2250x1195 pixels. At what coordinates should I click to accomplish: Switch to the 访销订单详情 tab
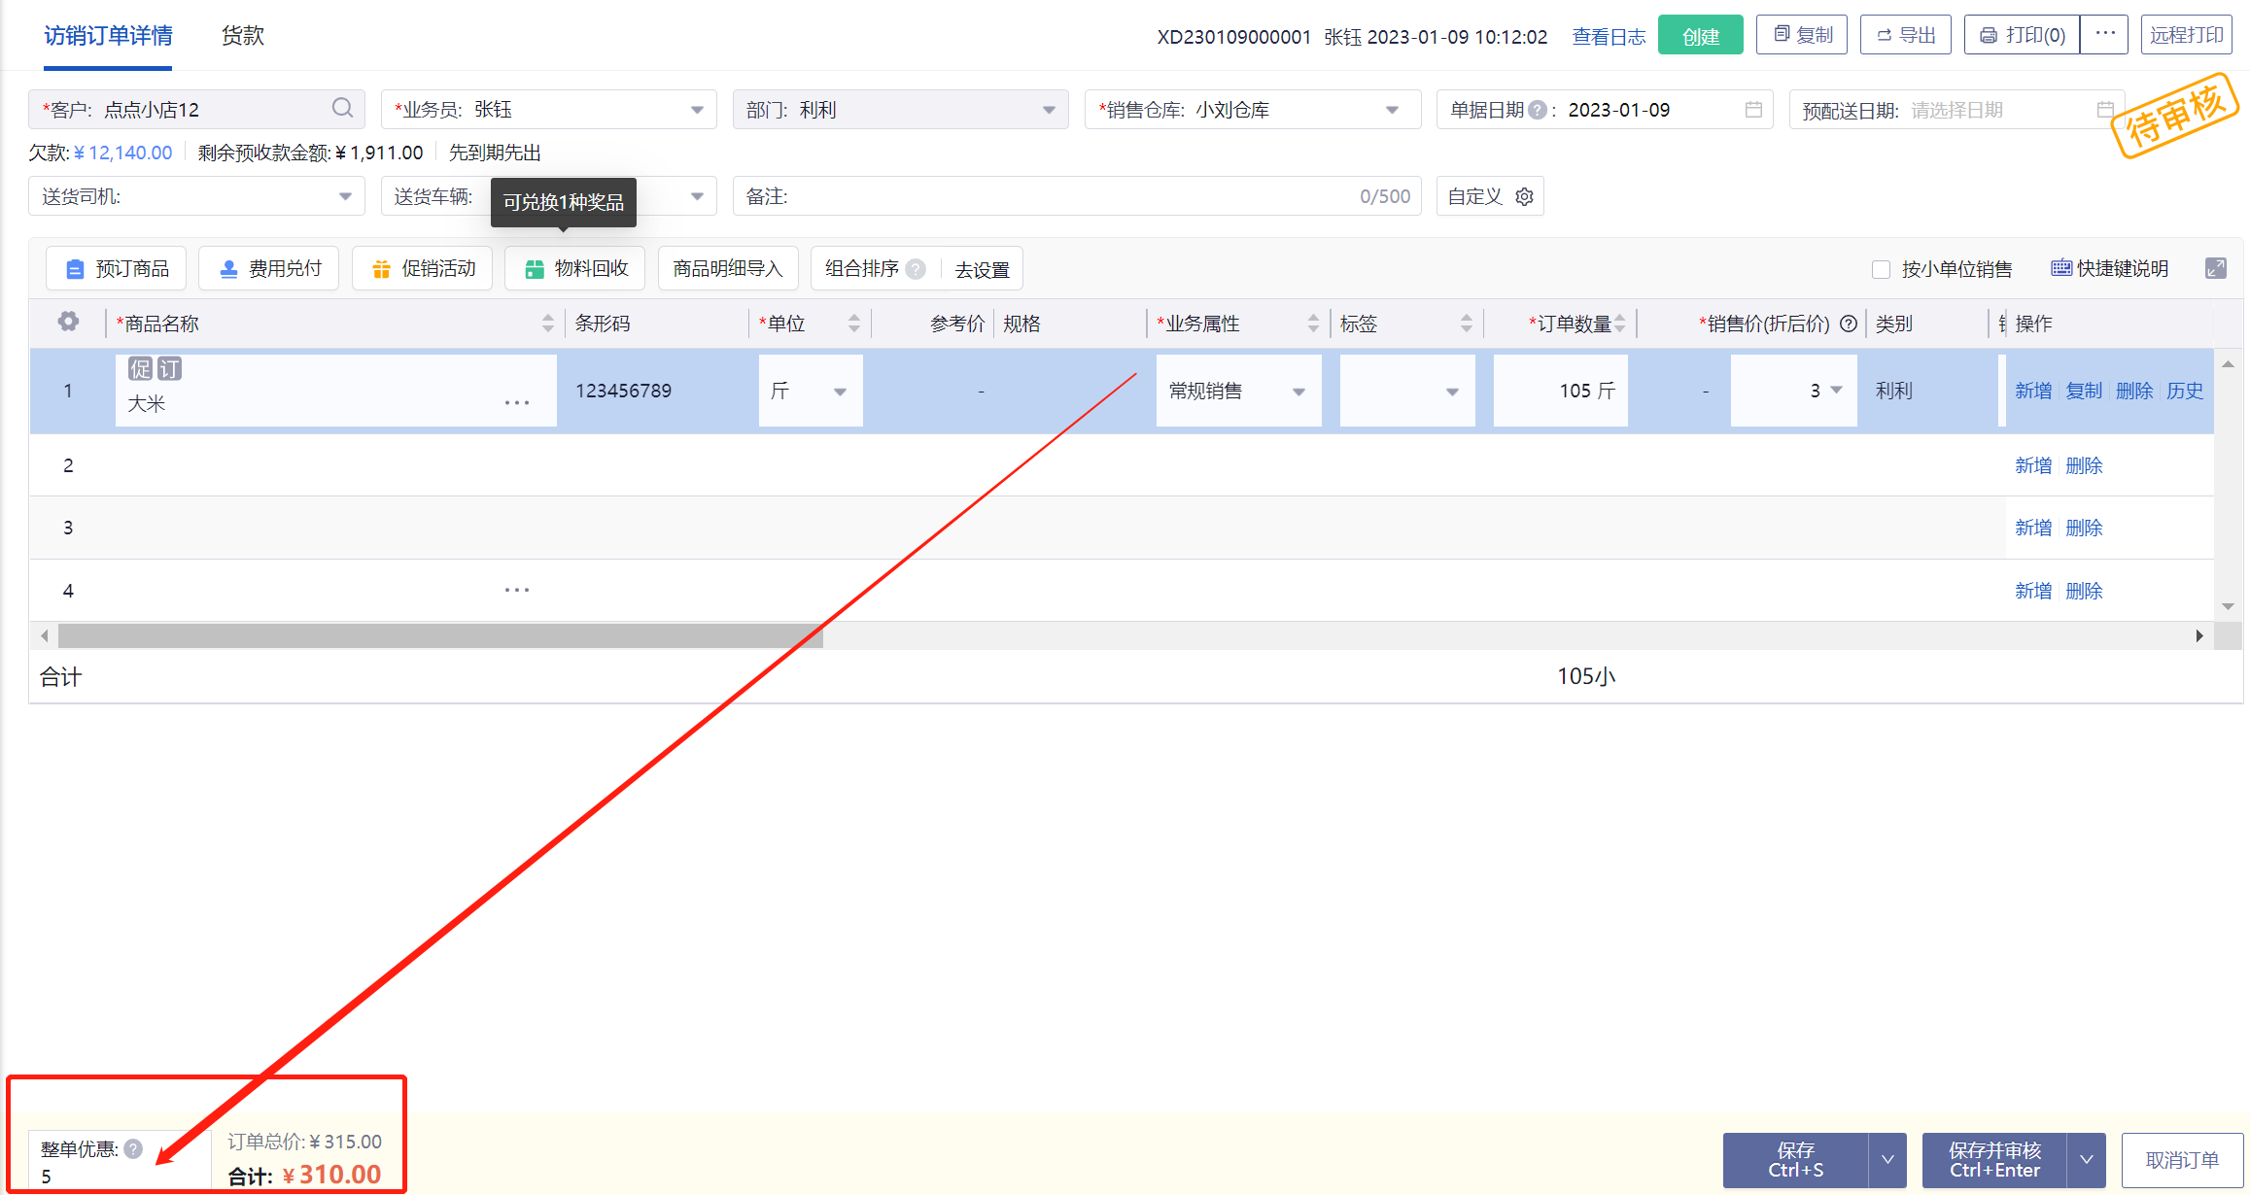point(108,36)
